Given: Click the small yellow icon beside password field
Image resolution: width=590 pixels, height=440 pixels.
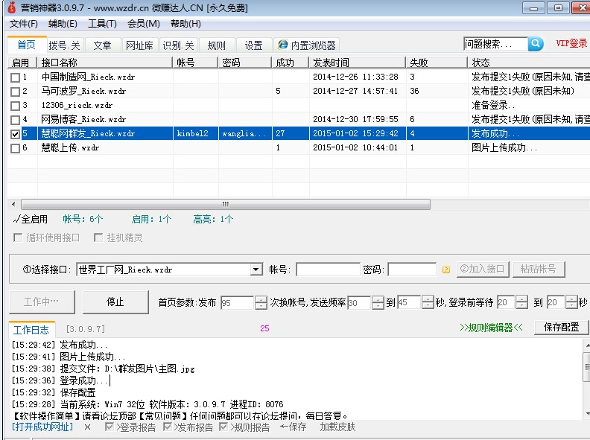Looking at the screenshot, I should [x=446, y=270].
